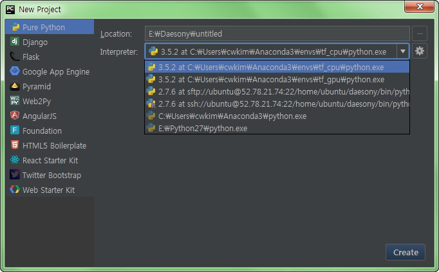Select C:\Users\cwkim\Anaconda3\python.exe option
Image resolution: width=439 pixels, height=272 pixels.
point(277,116)
